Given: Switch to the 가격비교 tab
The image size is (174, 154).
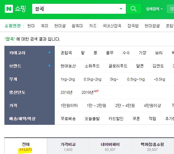Looking at the screenshot, I should click(x=68, y=146).
